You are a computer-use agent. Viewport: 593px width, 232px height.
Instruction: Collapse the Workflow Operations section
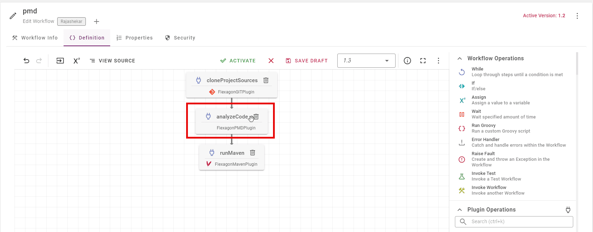[459, 59]
